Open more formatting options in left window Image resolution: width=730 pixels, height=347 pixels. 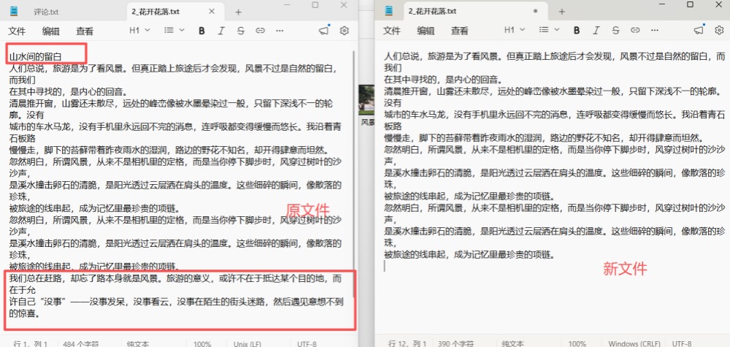pyautogui.click(x=280, y=31)
